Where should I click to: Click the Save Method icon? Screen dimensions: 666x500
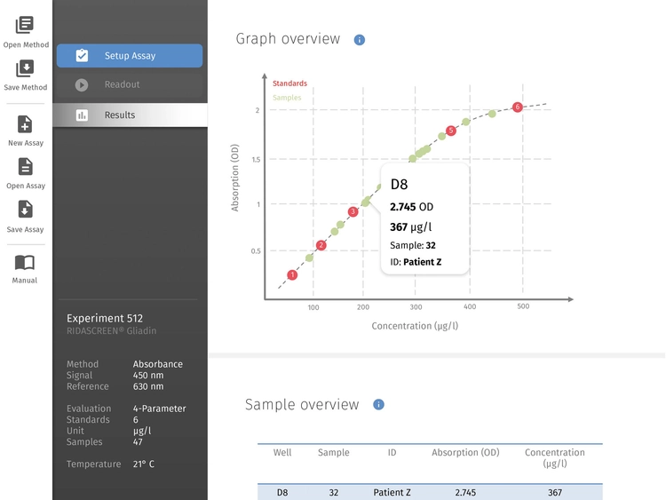[25, 68]
